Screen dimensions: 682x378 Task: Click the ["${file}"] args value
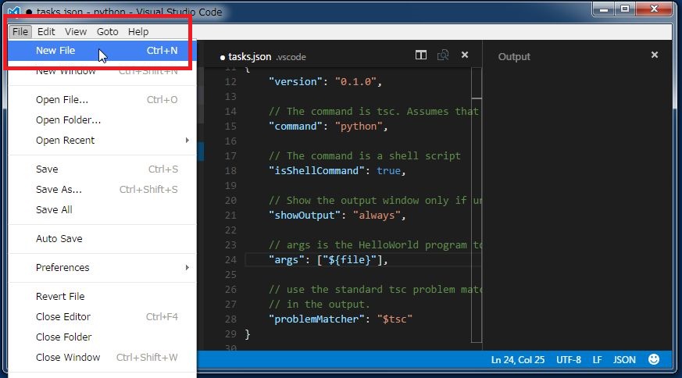[x=349, y=260]
